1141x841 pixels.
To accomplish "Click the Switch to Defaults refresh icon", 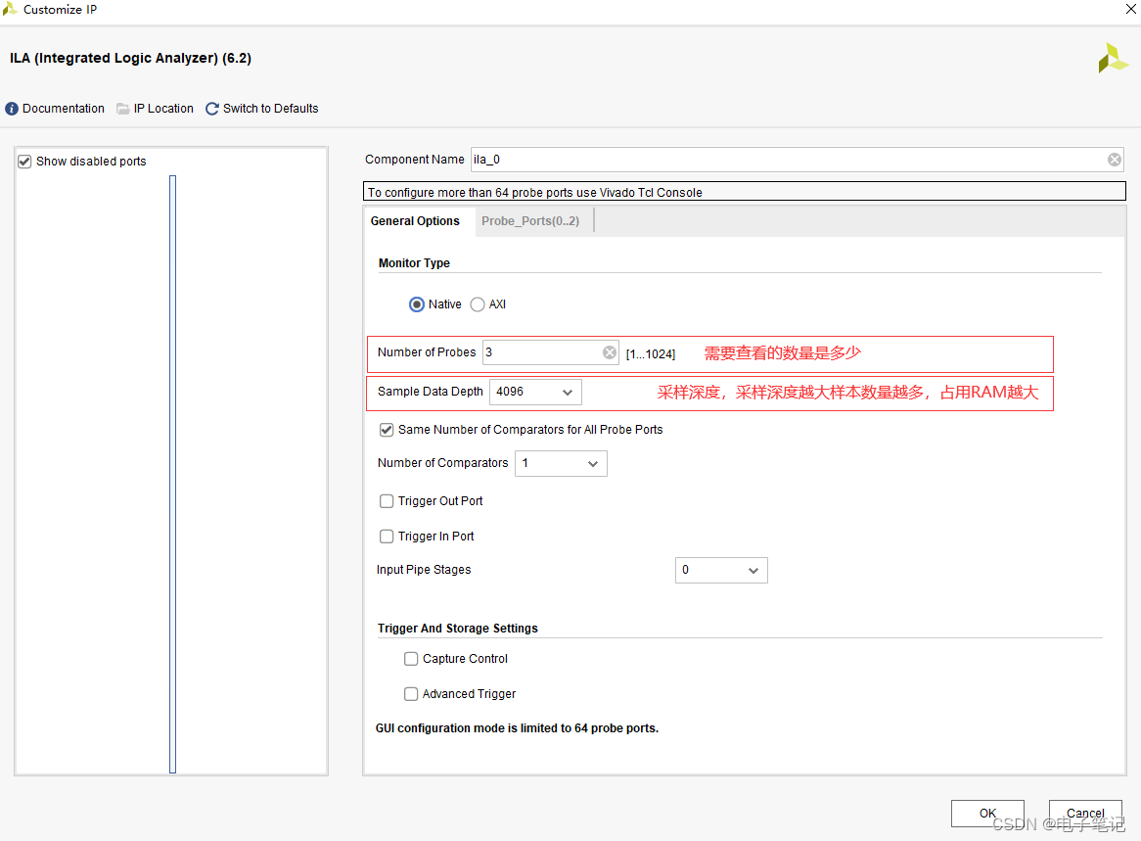I will 211,109.
